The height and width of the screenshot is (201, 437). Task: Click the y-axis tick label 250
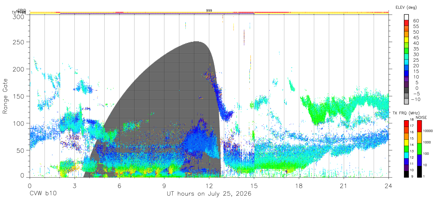[18, 42]
